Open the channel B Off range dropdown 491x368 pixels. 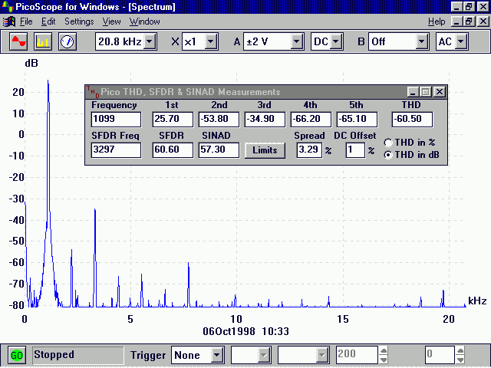pyautogui.click(x=422, y=41)
